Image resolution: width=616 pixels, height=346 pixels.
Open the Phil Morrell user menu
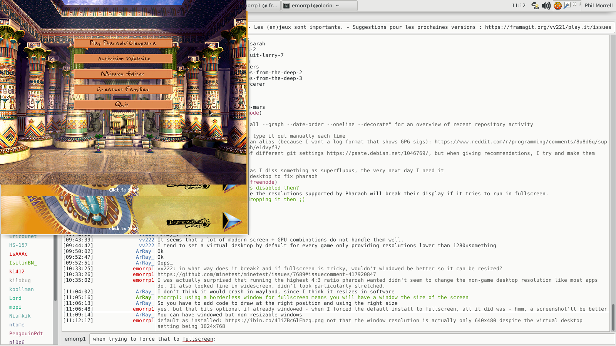pos(598,5)
